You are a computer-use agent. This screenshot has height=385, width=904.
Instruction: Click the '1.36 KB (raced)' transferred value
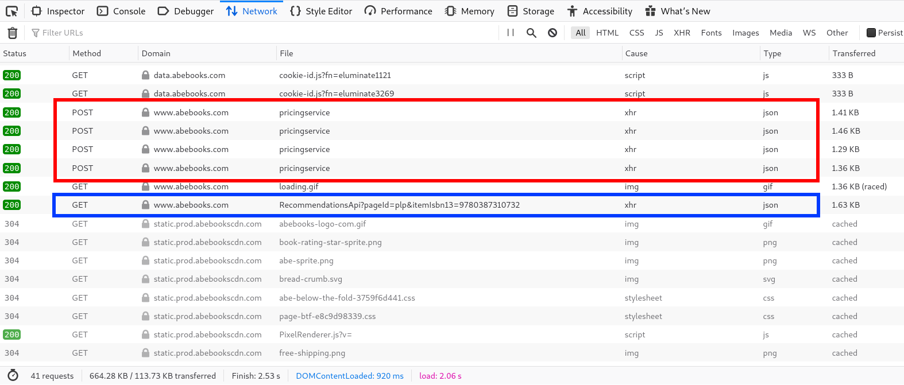(x=859, y=186)
